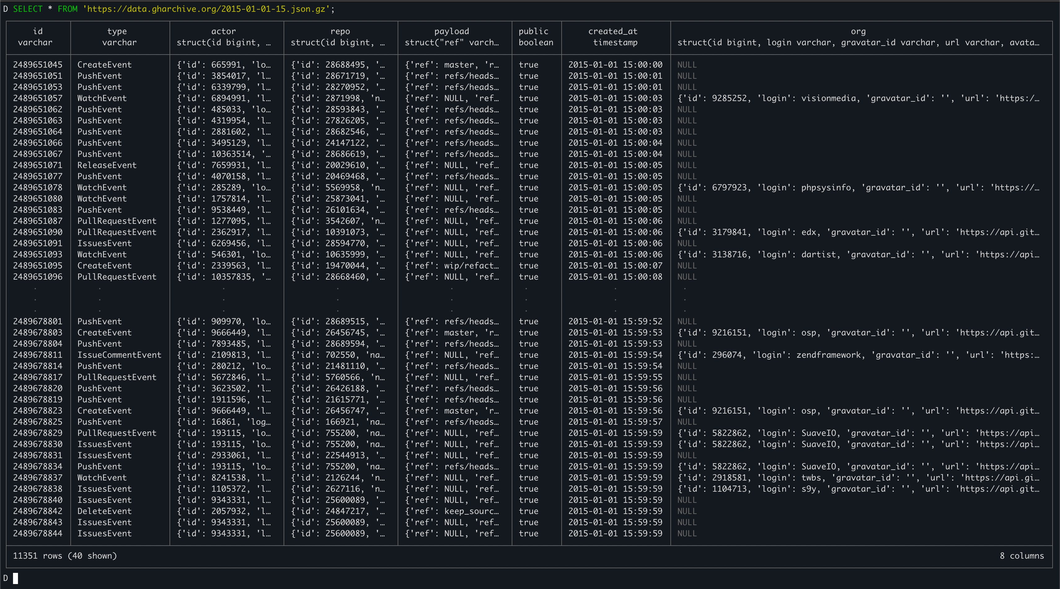This screenshot has height=589, width=1060.
Task: Click the org struct column header
Action: [858, 37]
